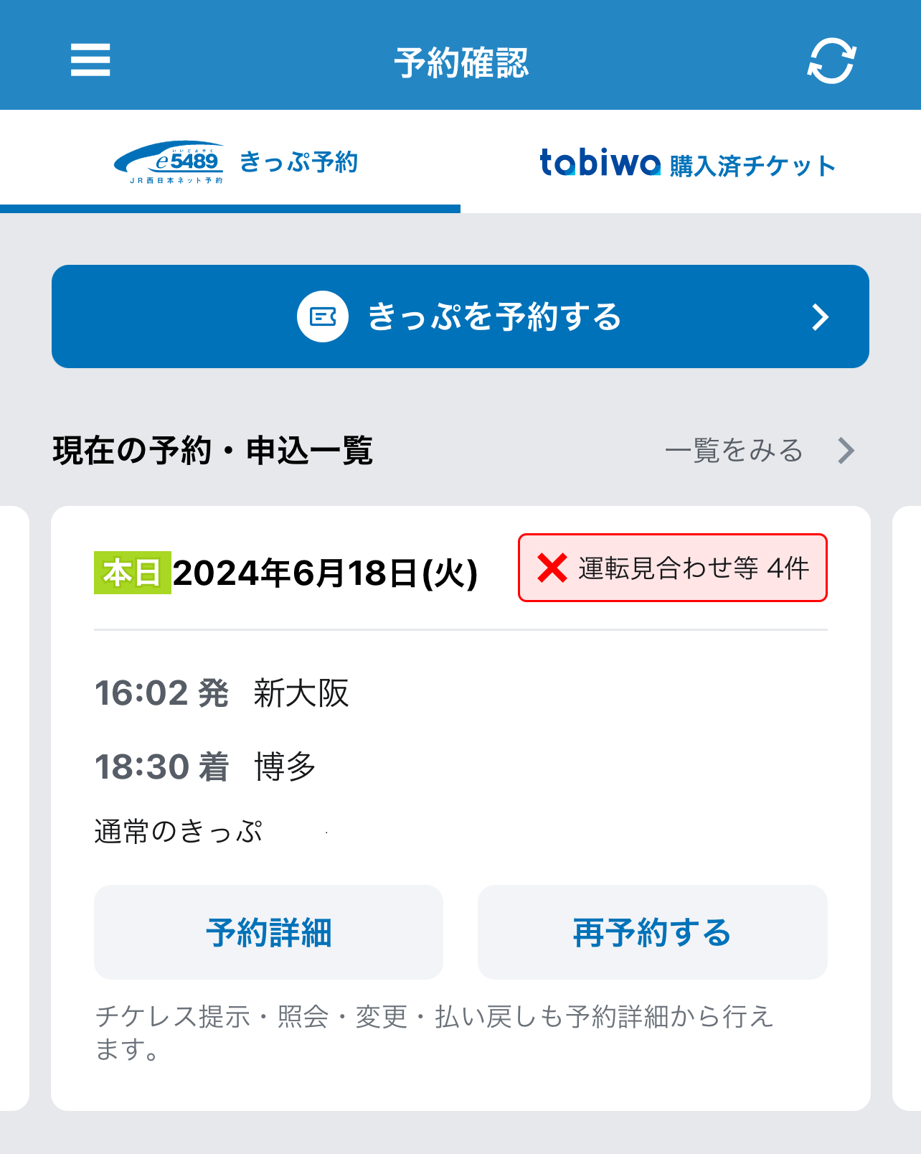Tap the arrow on the きっぷを予約する button
The width and height of the screenshot is (921, 1154).
[x=820, y=316]
